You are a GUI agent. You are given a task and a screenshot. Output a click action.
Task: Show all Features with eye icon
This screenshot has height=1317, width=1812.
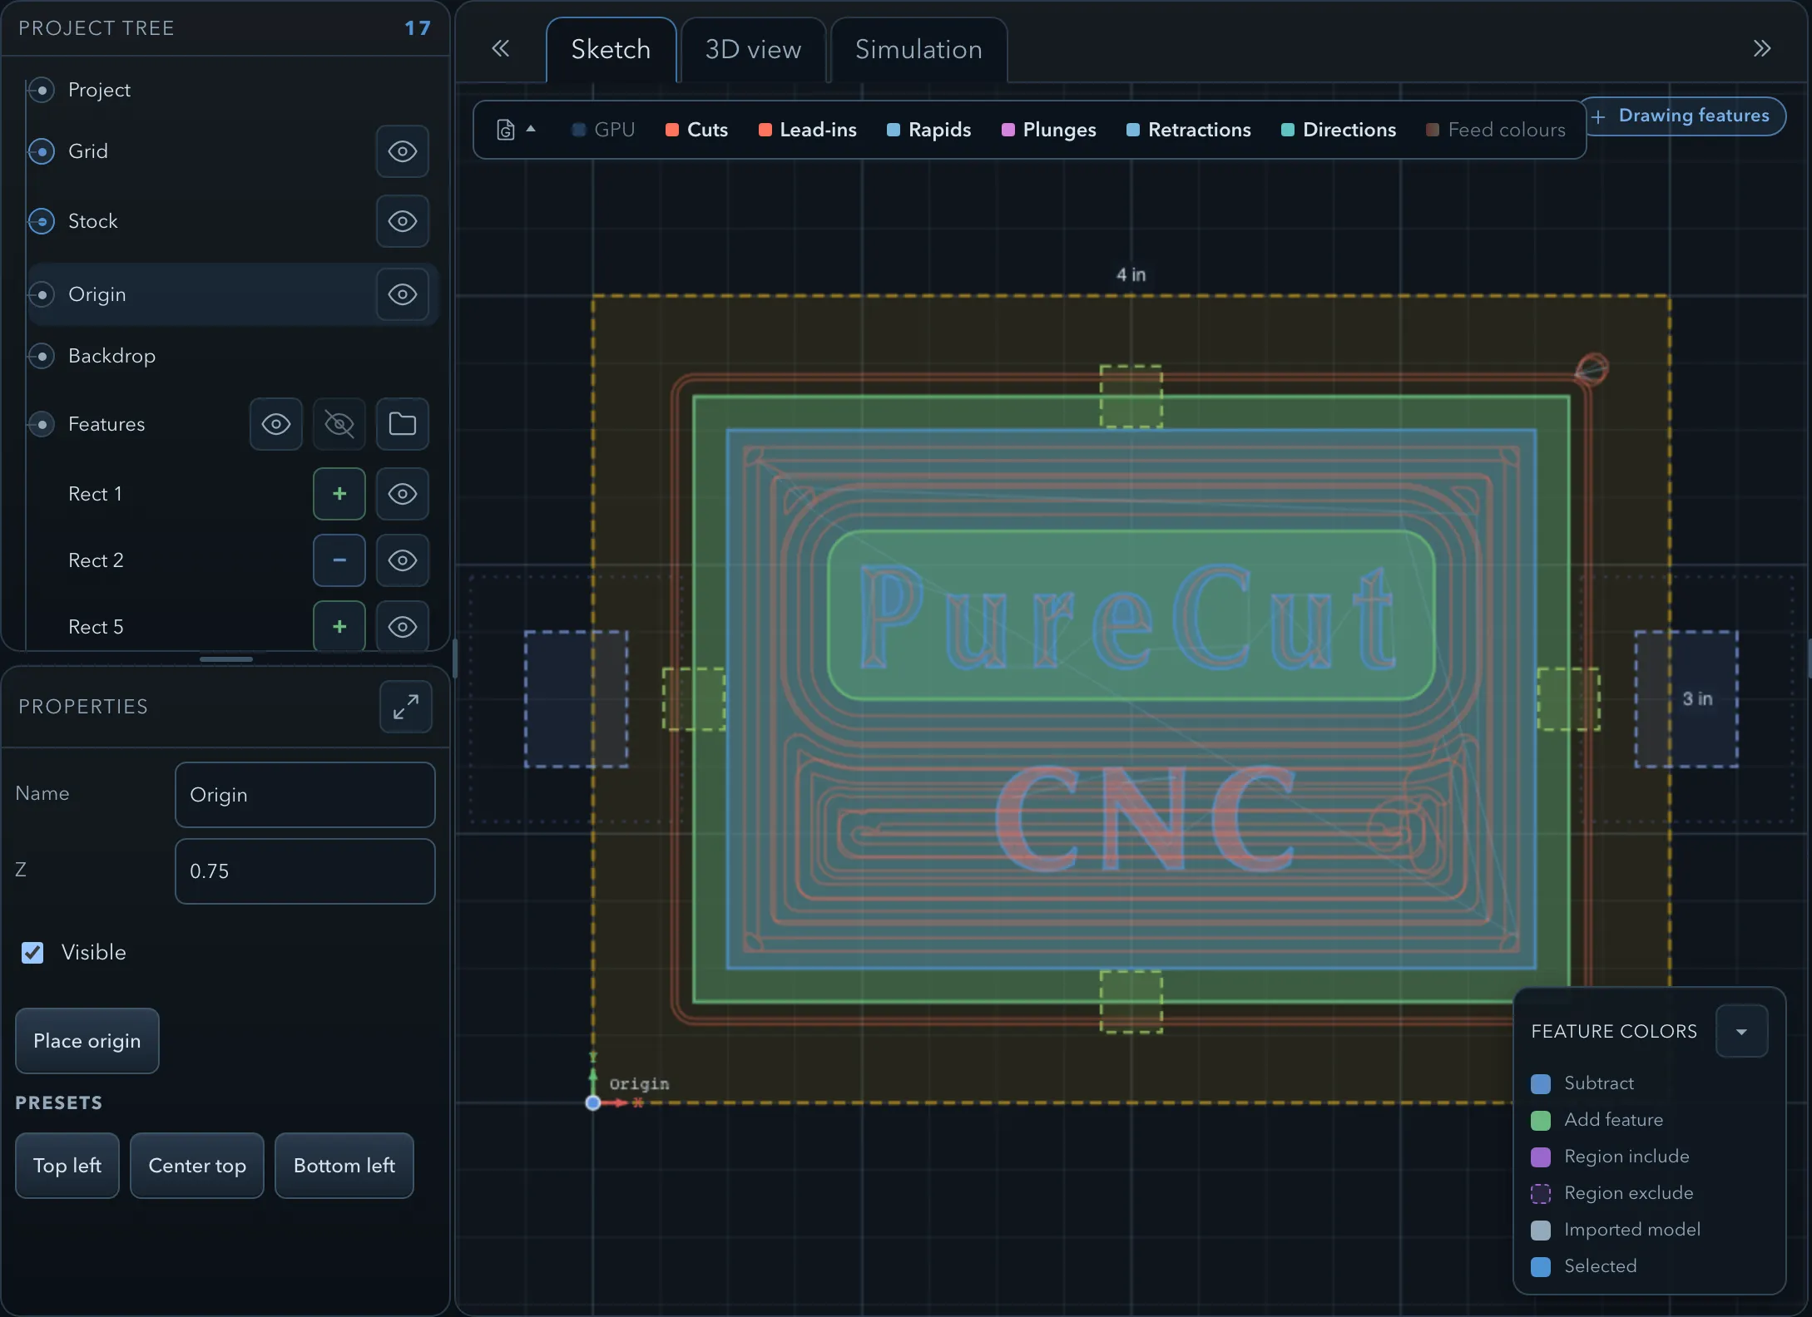pos(276,424)
